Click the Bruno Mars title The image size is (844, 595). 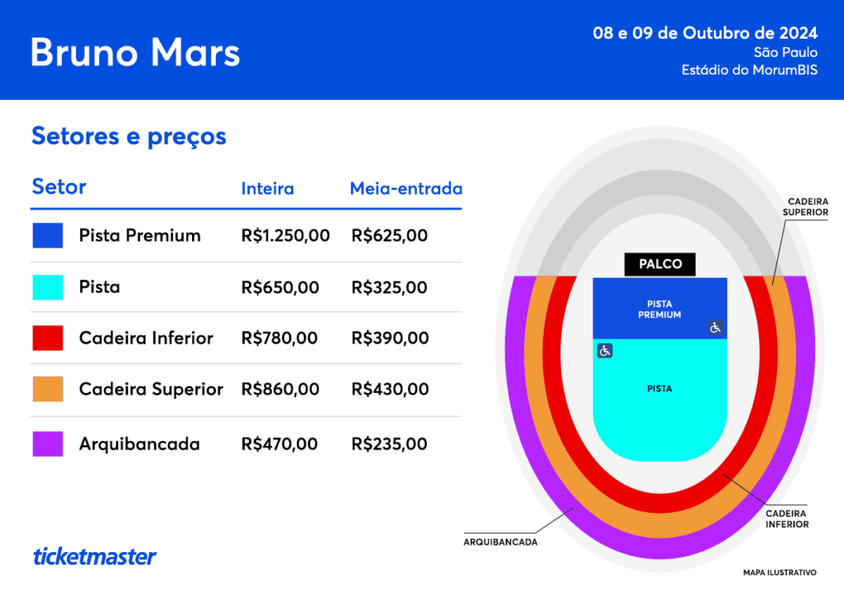135,53
